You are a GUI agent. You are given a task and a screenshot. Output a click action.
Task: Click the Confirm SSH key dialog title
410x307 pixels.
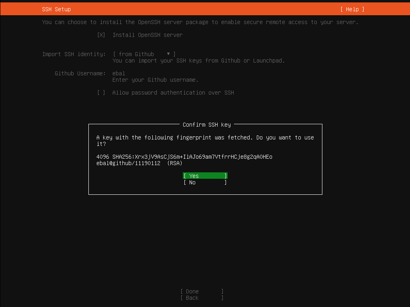[x=206, y=125]
